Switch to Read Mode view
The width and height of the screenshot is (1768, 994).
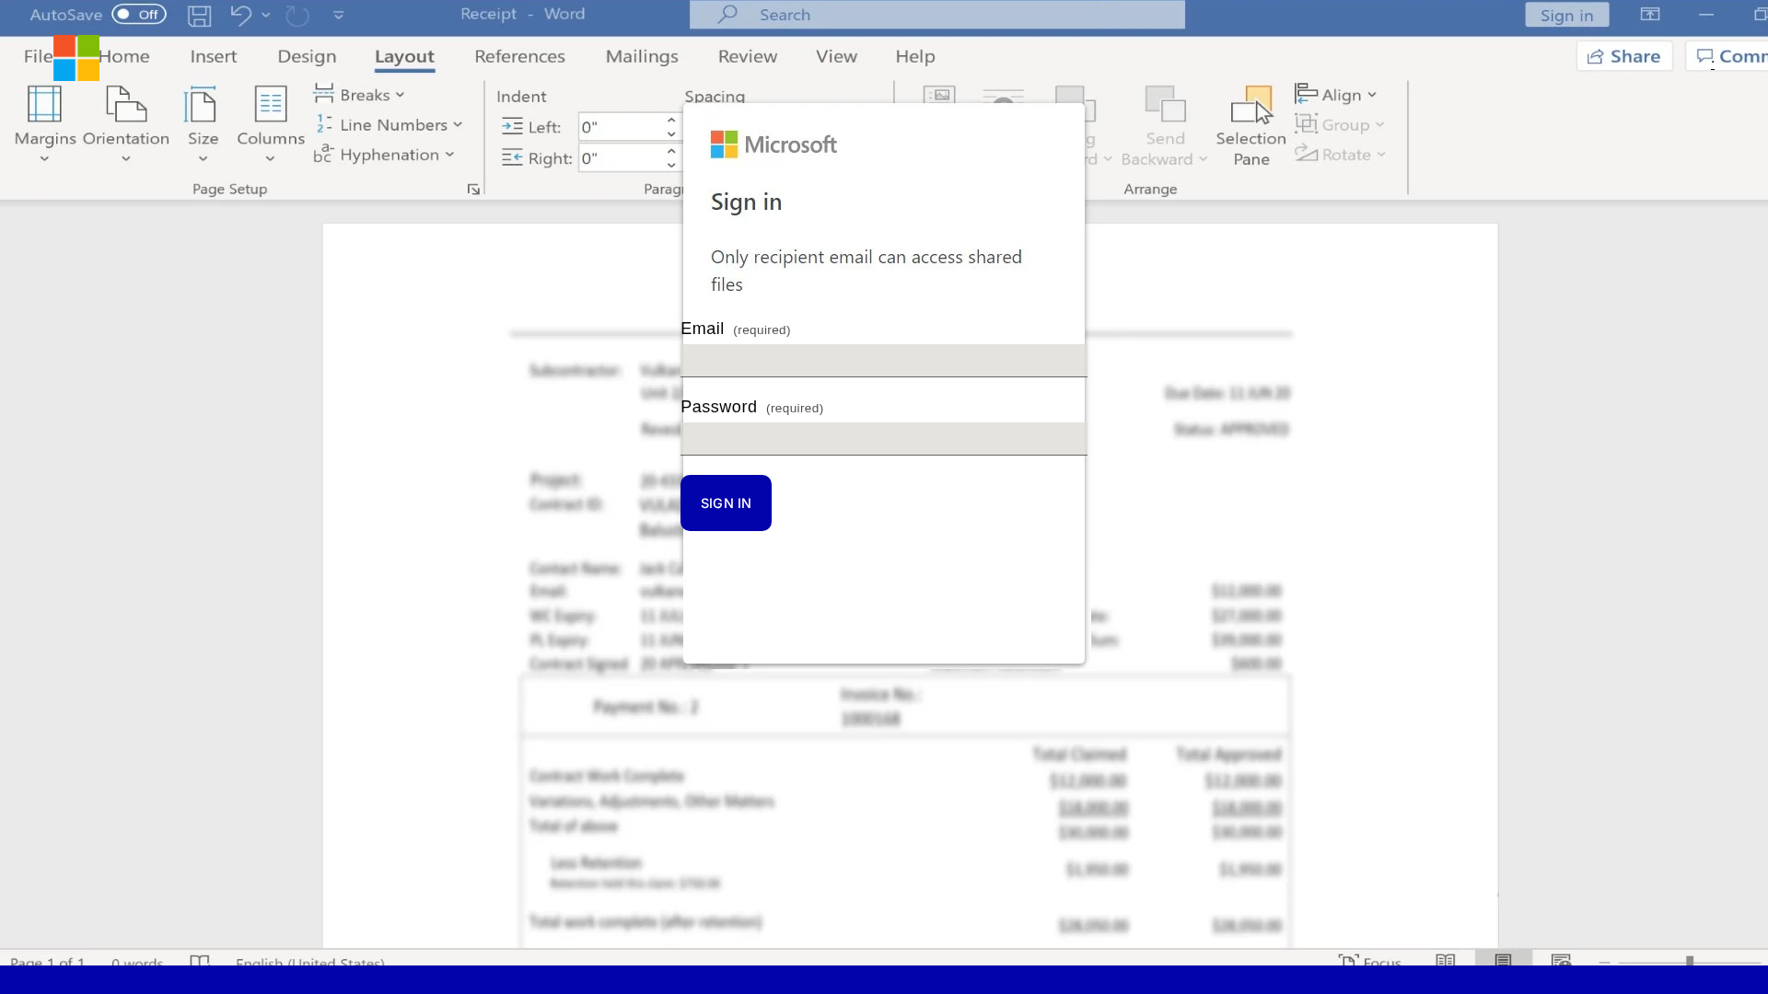pyautogui.click(x=1446, y=960)
